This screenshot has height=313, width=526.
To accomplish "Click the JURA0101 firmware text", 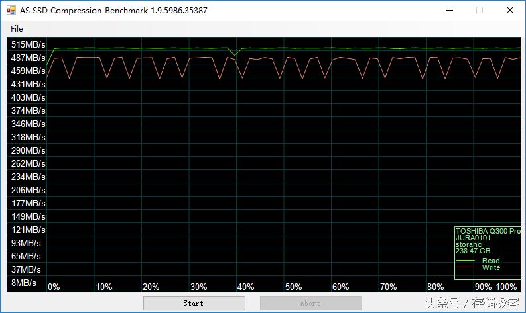I will point(473,238).
